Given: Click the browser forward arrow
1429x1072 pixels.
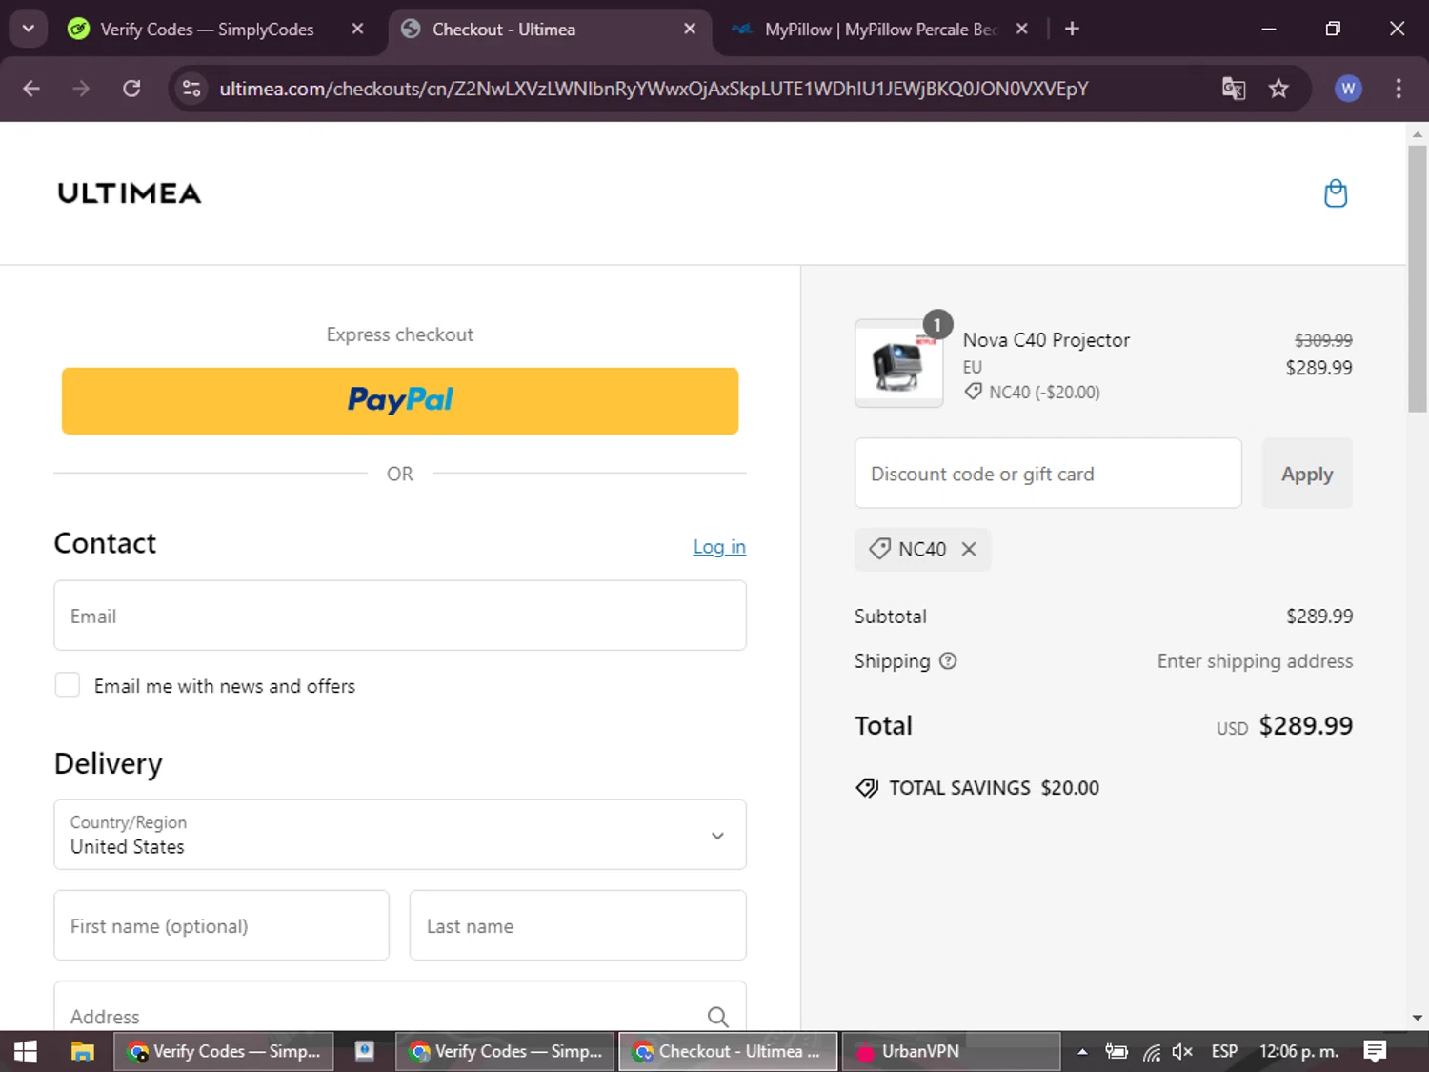Looking at the screenshot, I should pyautogui.click(x=81, y=89).
